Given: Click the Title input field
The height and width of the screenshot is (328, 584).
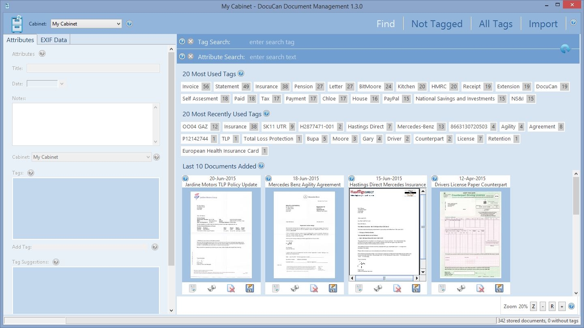Looking at the screenshot, I should tap(93, 68).
